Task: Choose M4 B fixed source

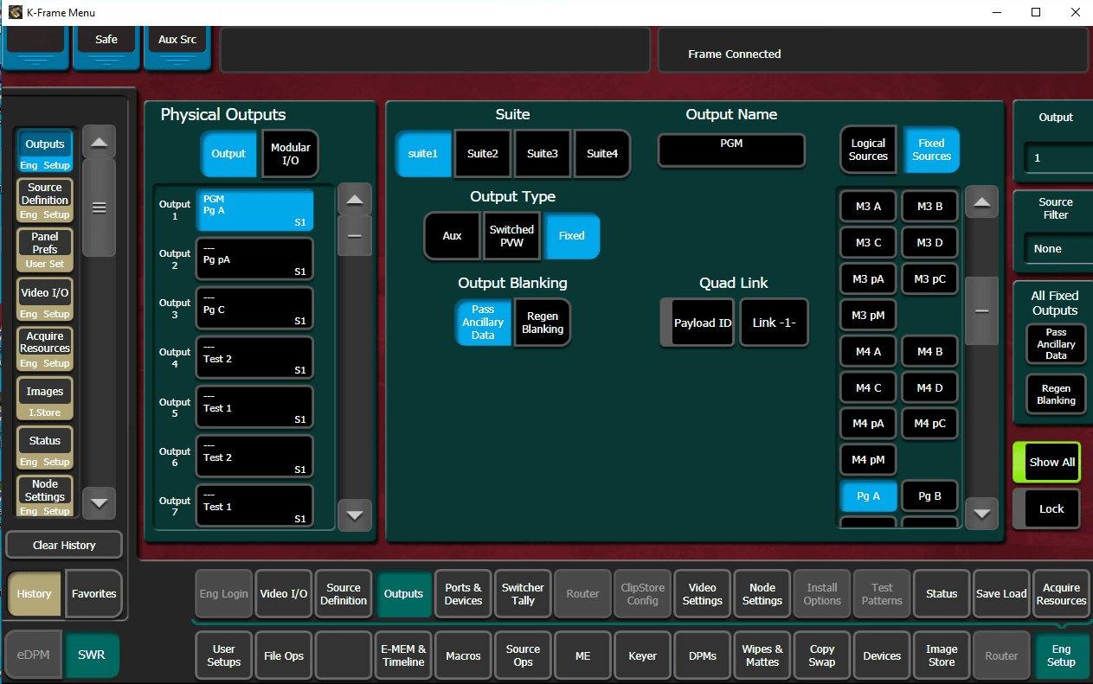Action: (x=930, y=352)
